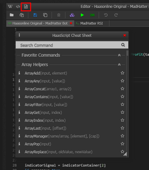Favorite ArrayManager with its star
Viewport: 149px width, 170px height.
pyautogui.click(x=122, y=136)
